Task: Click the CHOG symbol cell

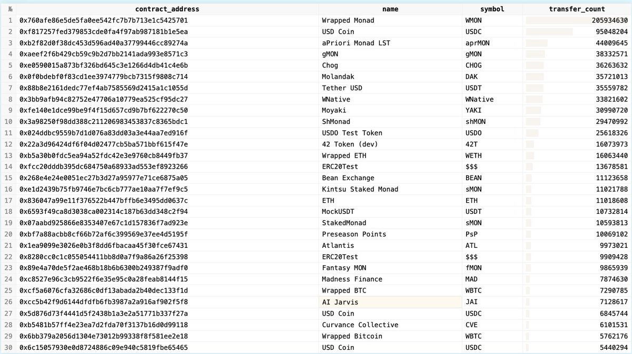Action: tap(492, 66)
